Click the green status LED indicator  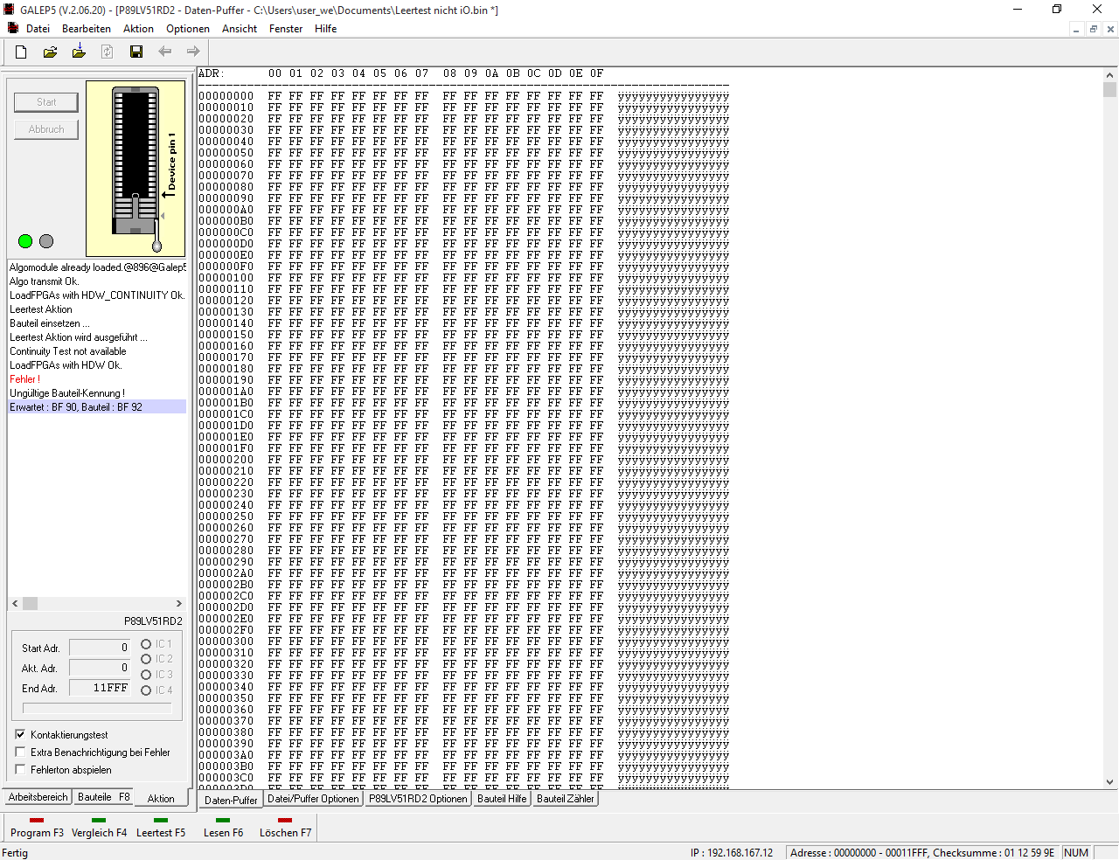point(25,241)
